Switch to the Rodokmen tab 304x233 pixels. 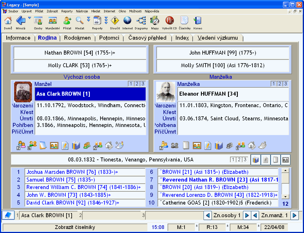pos(77,38)
